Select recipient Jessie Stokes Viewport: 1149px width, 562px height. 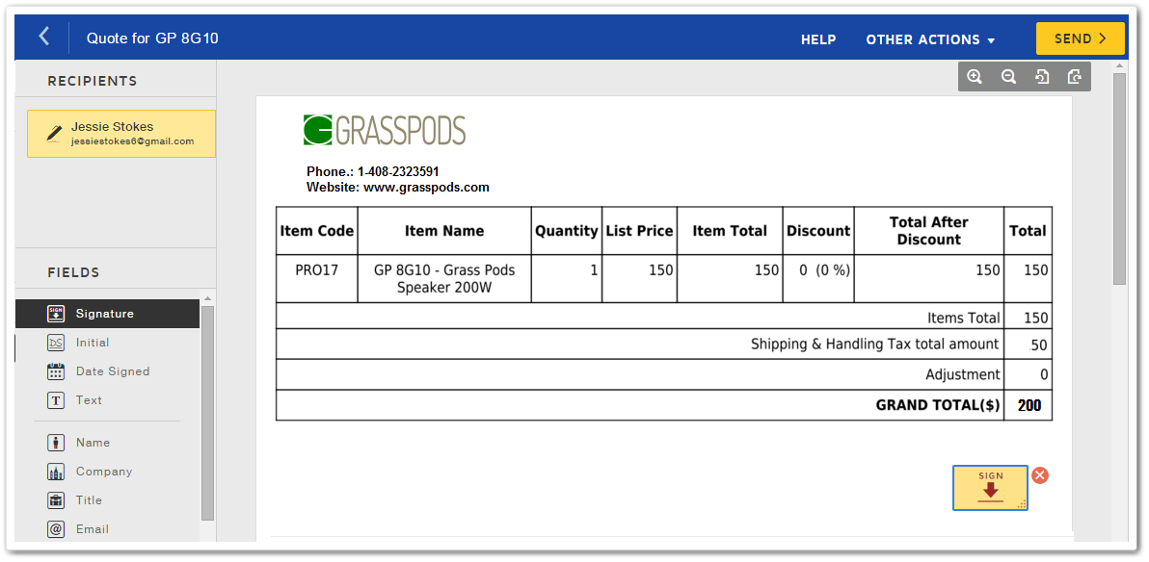coord(121,133)
